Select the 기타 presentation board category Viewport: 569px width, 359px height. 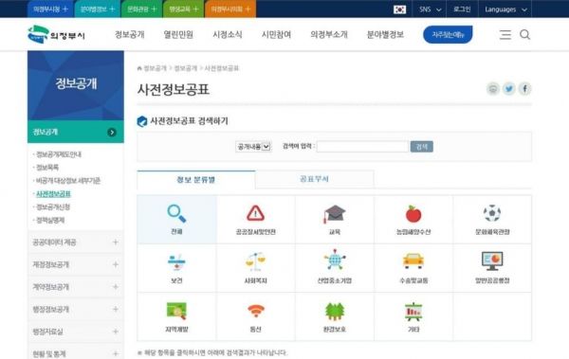(x=413, y=312)
